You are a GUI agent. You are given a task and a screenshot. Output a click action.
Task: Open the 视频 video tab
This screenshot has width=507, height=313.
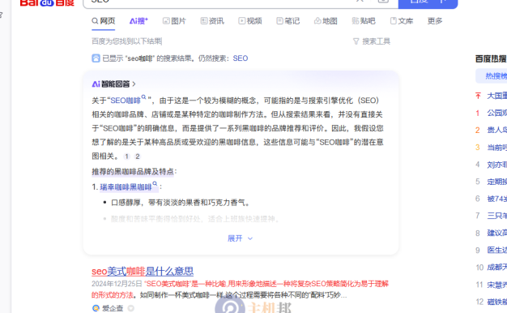coord(250,21)
